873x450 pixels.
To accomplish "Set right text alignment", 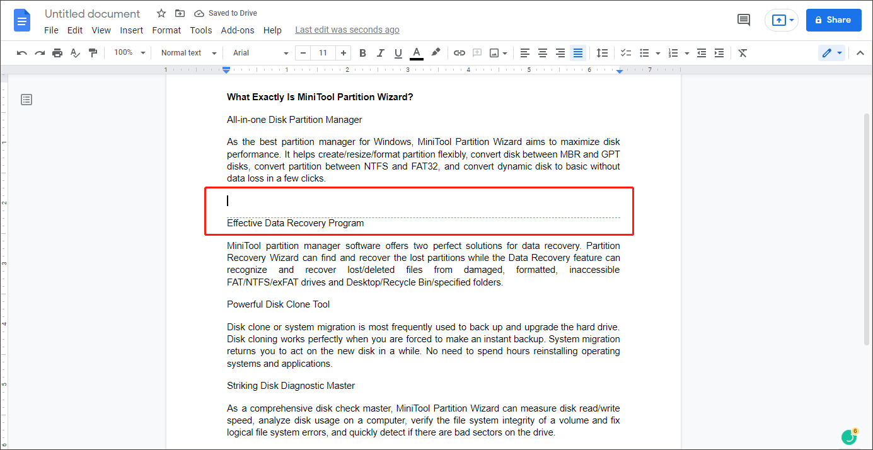I will point(560,53).
